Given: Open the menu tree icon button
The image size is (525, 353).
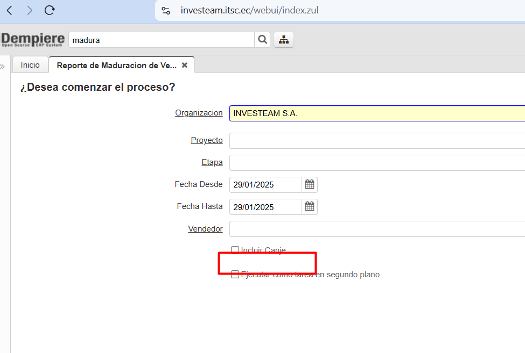Looking at the screenshot, I should (284, 40).
